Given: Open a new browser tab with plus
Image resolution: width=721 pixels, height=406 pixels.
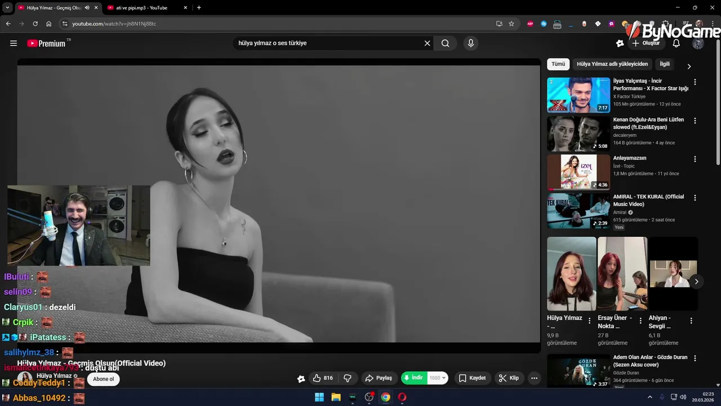Looking at the screenshot, I should 199,8.
